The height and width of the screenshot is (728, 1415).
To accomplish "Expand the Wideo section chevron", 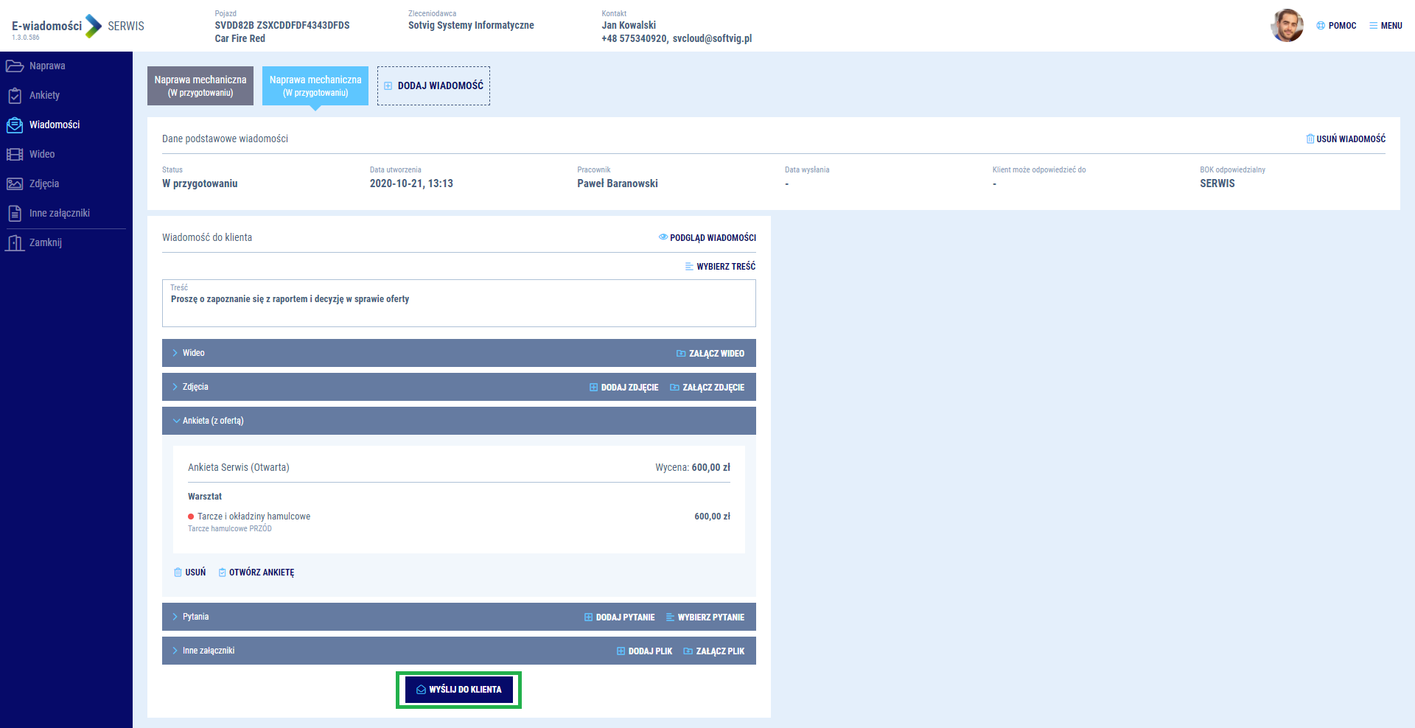I will [x=175, y=353].
